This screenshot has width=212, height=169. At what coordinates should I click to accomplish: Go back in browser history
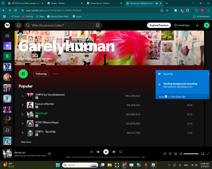(4, 11)
